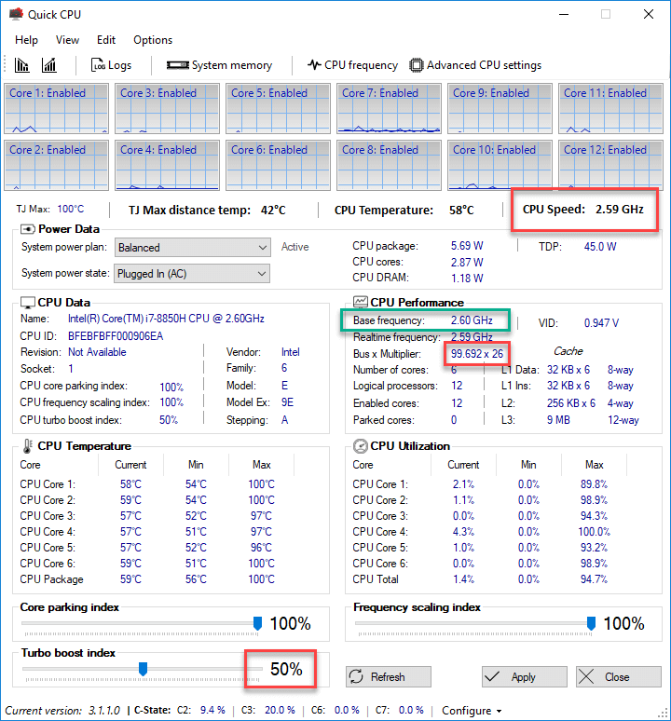Click the CPU Total current utilization 1.4%
This screenshot has width=671, height=721.
pos(463,579)
